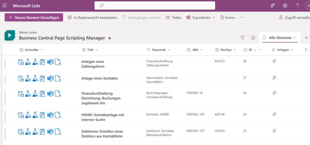The width and height of the screenshot is (310, 145).
Task: Open item Debitoren: Erstellen eines Debitors aus Kontaktliste
Action: [102, 134]
